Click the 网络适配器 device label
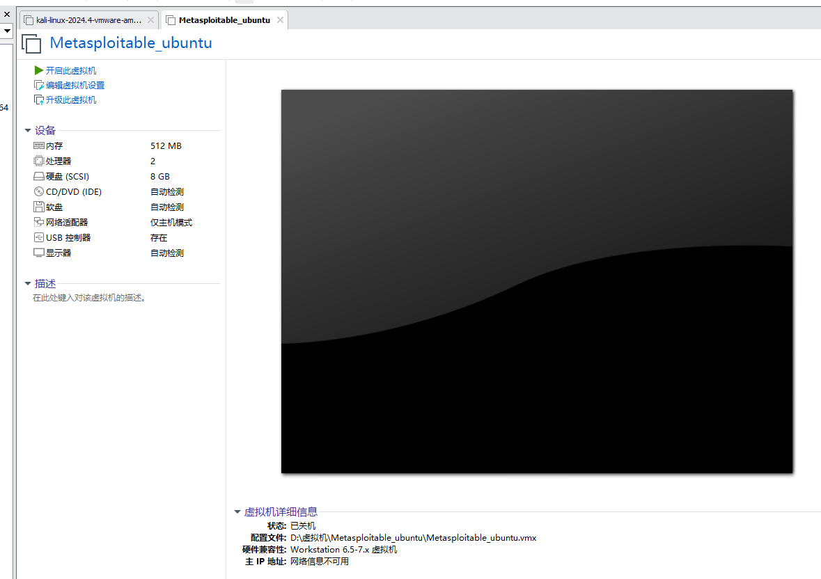Screen dimensions: 821x579 point(66,222)
